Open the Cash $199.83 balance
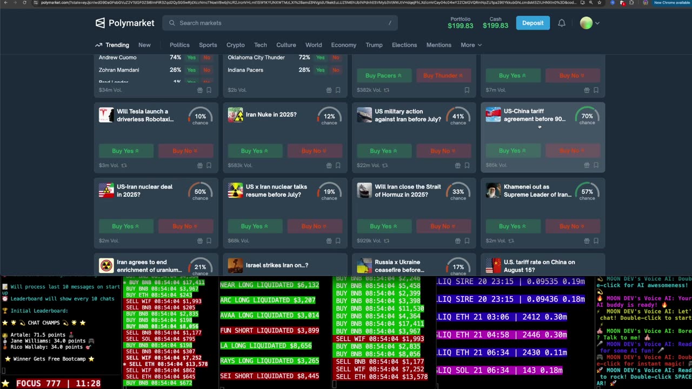Image resolution: width=692 pixels, height=389 pixels. tap(495, 23)
